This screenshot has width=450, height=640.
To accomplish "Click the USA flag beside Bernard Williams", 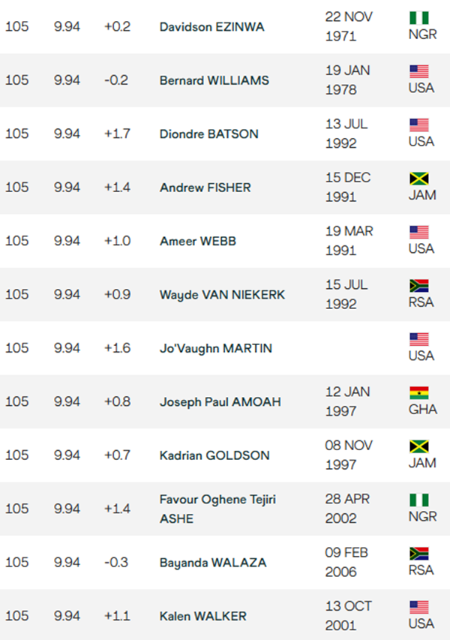I will click(x=418, y=71).
